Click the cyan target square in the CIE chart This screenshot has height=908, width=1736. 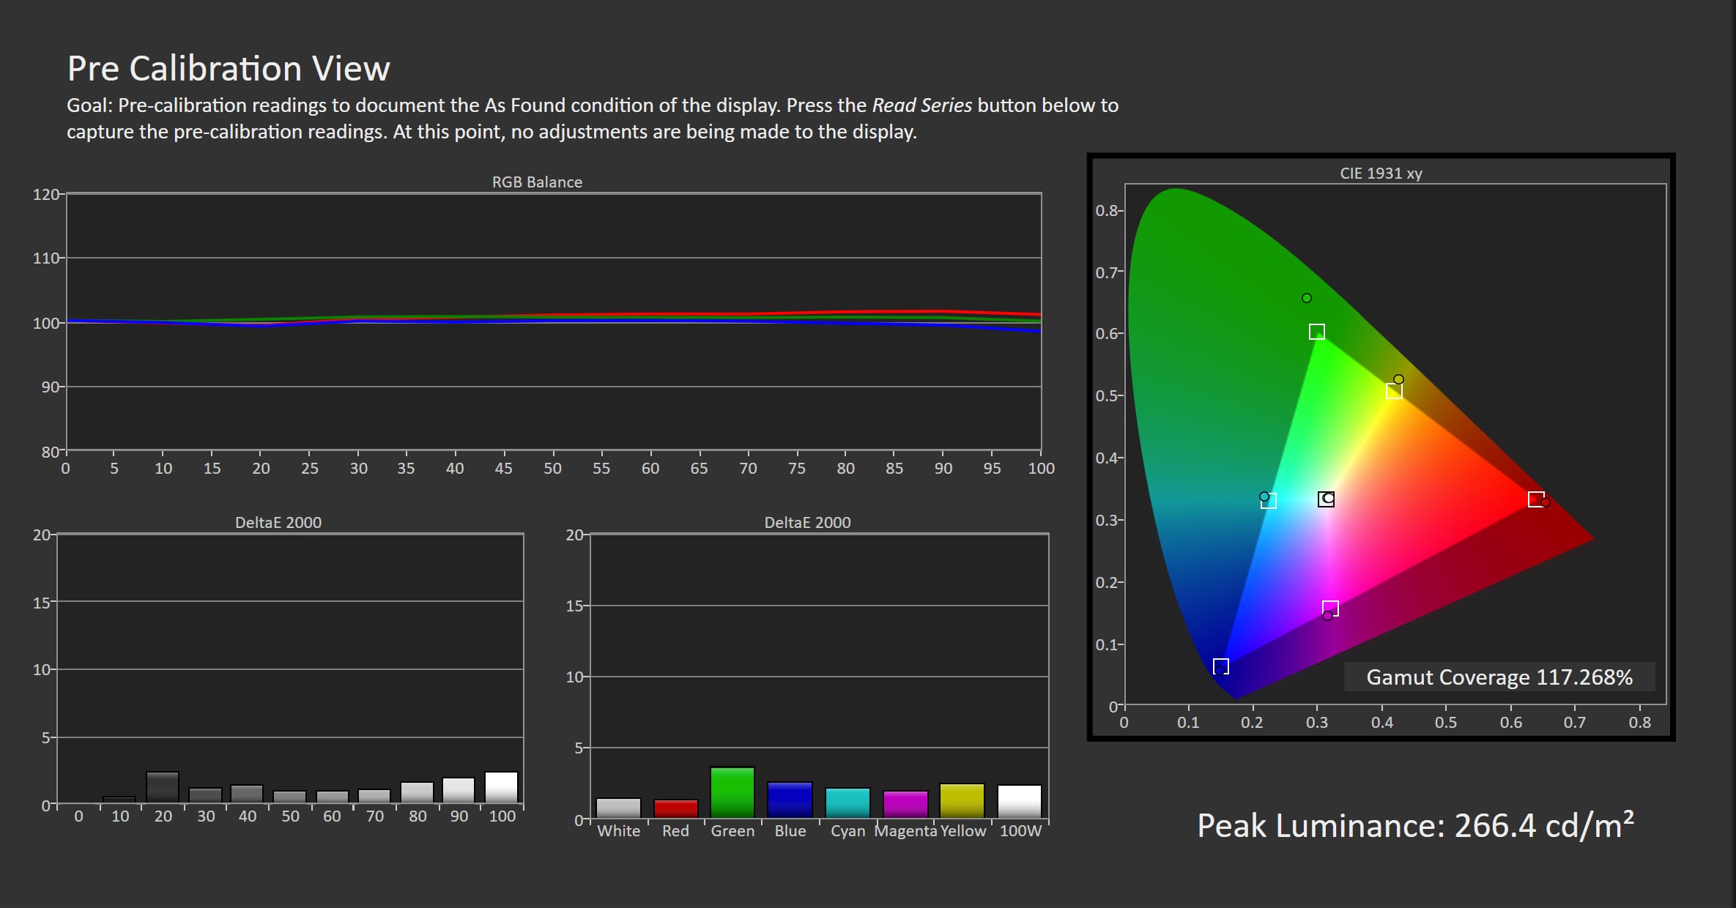[1269, 501]
